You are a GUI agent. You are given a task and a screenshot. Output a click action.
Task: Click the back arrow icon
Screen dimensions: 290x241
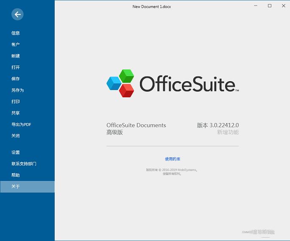tap(17, 14)
